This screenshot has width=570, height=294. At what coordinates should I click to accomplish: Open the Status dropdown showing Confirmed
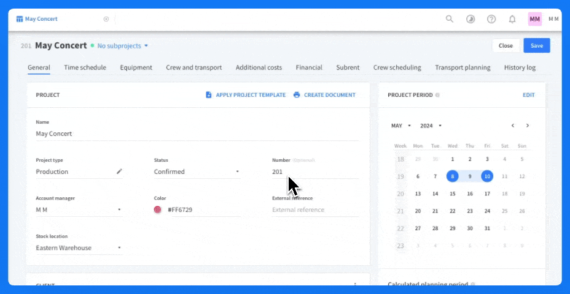tap(197, 171)
